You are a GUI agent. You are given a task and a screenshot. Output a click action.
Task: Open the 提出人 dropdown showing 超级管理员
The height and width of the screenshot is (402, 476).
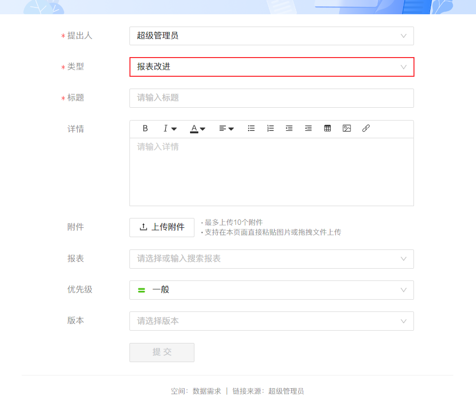tap(272, 36)
